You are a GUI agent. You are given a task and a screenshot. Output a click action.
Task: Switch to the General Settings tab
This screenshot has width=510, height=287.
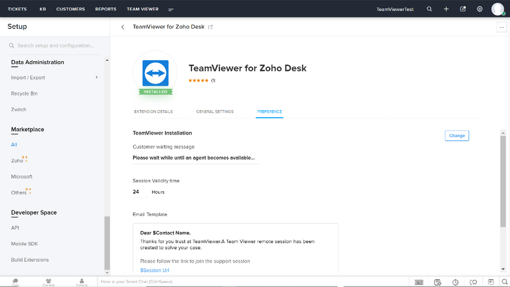(x=214, y=111)
